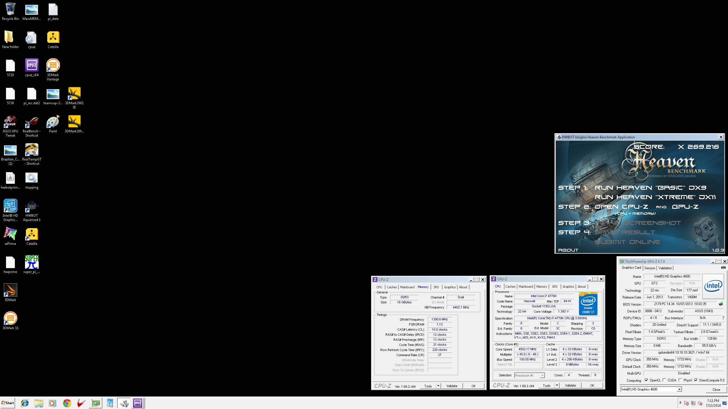Open Internet Explorer from the taskbar
728x409 pixels.
[25, 403]
